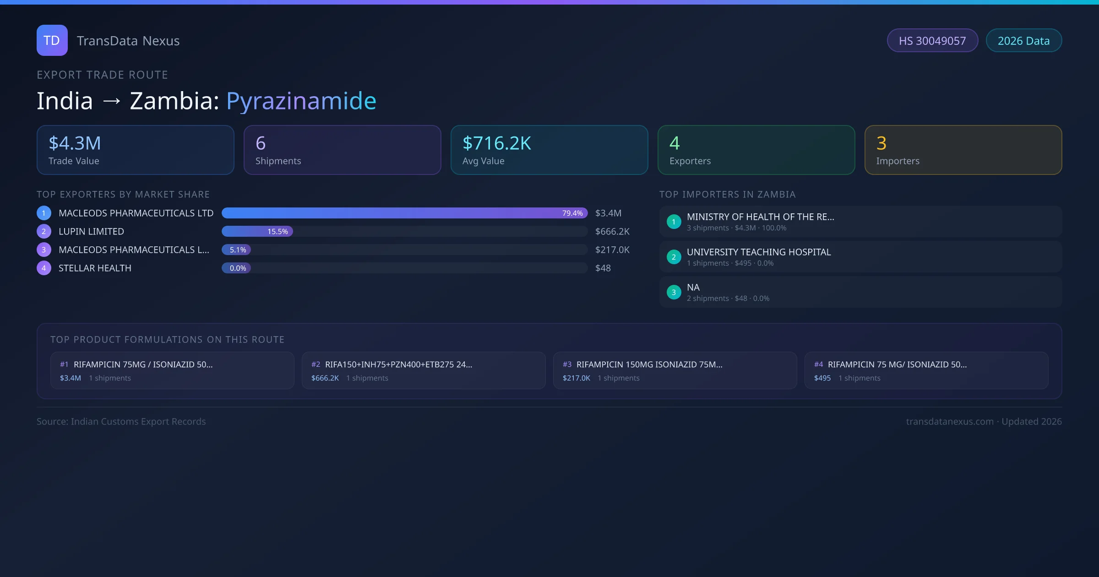Select the $4.3M Trade Value card
Screen dimensions: 1099x577
[135, 150]
